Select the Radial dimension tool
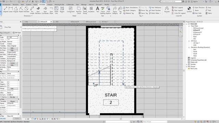The height and width of the screenshot is (123, 219). click(x=21, y=10)
